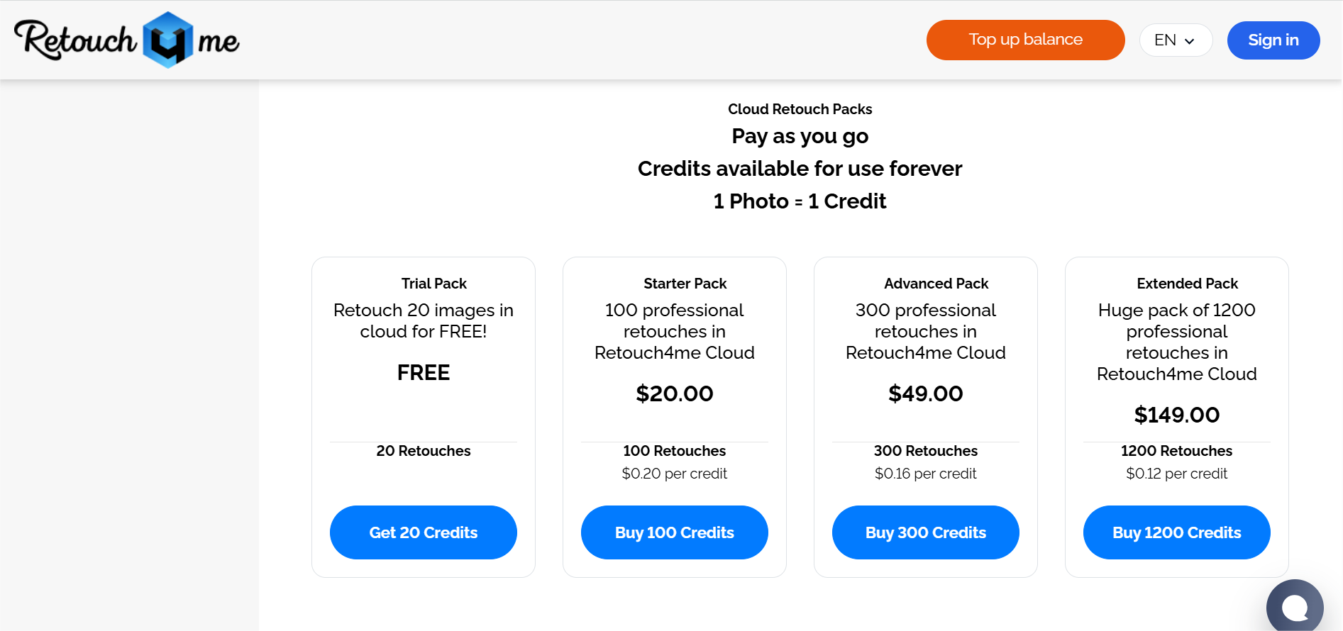Screen dimensions: 1343x631
Task: Click the 1 Photo = 1 Credit text
Action: click(x=800, y=201)
